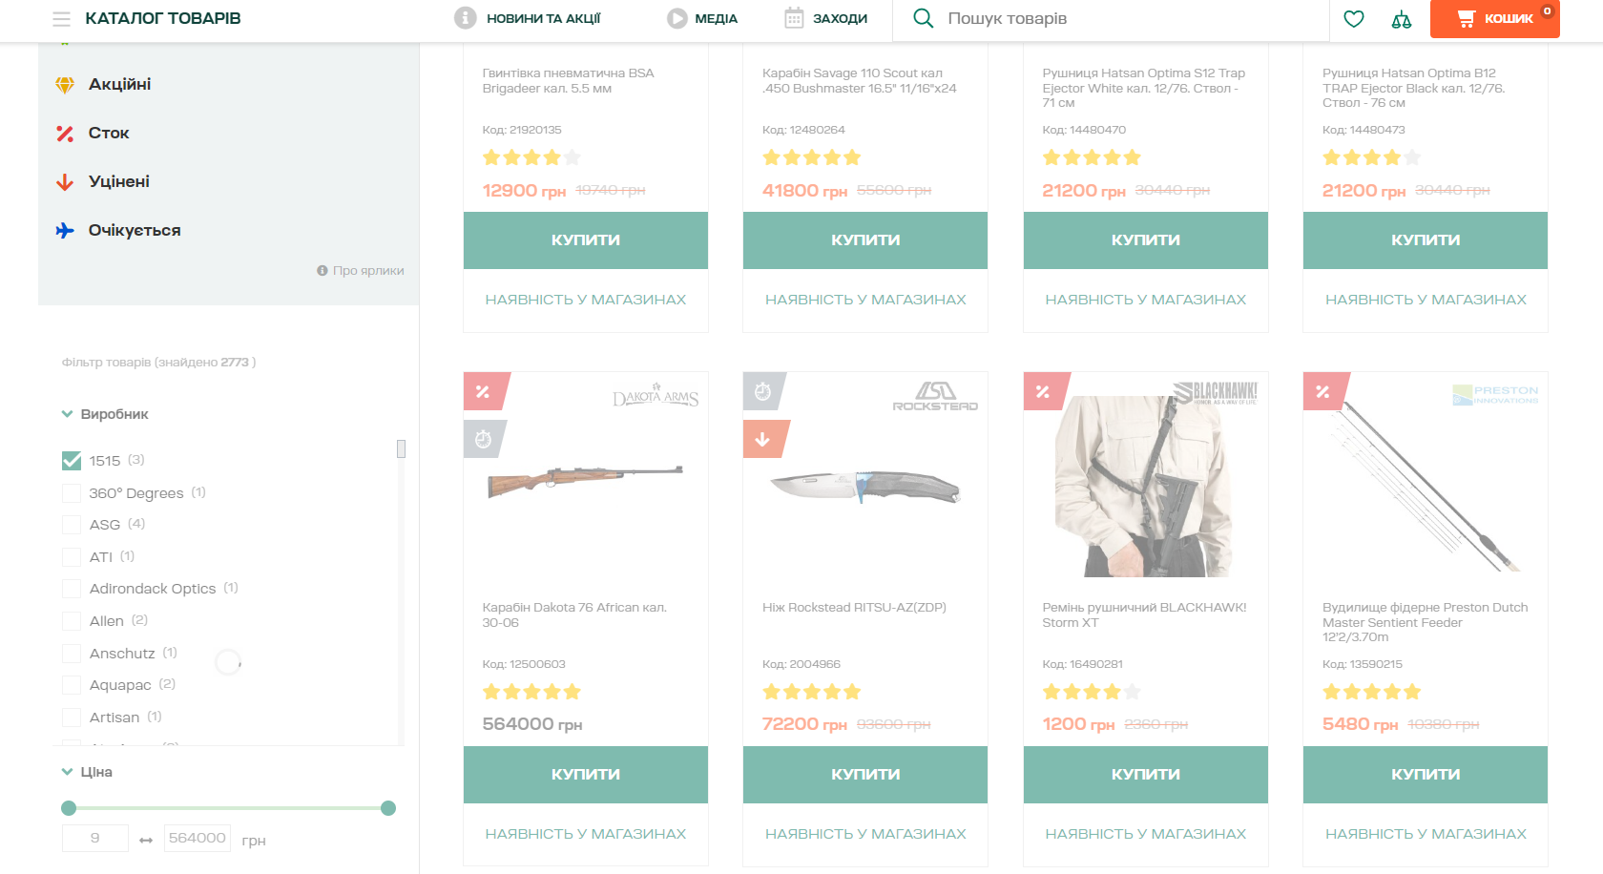Collapse the Виробник filter section

(68, 414)
